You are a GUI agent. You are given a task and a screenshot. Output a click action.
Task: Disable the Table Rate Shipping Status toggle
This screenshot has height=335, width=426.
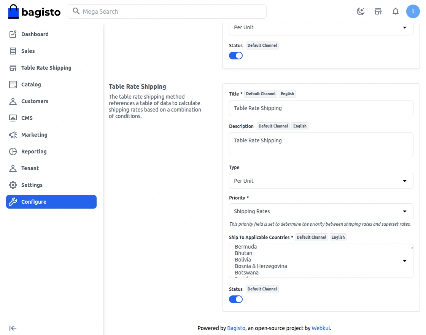235,299
